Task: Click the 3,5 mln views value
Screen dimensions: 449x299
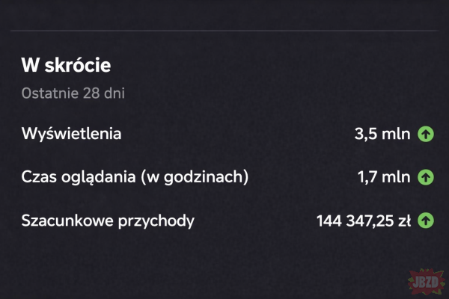Action: click(x=382, y=135)
